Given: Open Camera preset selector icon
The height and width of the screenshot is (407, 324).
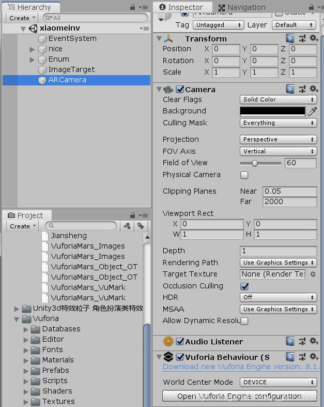Looking at the screenshot, I should point(302,89).
